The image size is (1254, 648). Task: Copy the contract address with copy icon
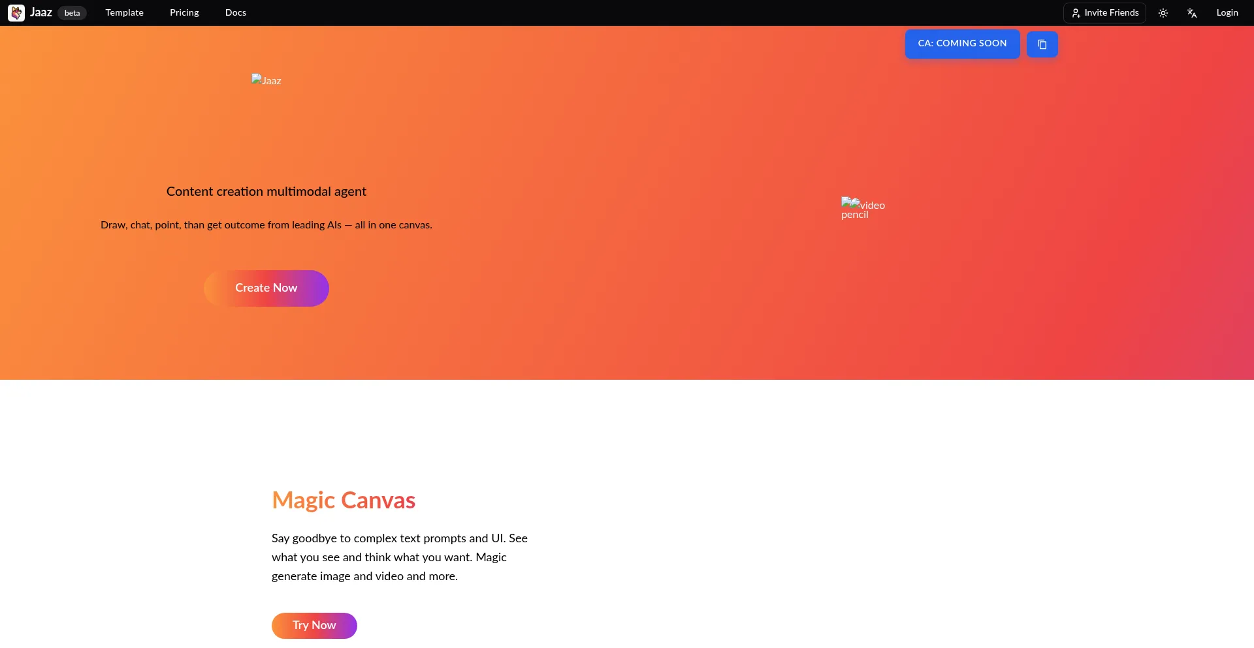pos(1042,44)
